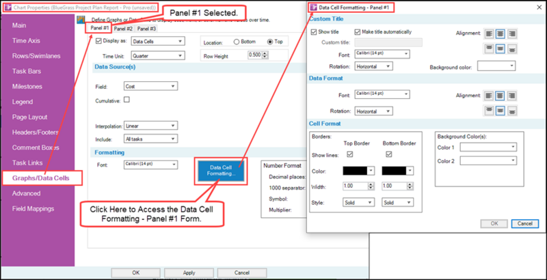
Task: Open the Time Axis sidebar section
Action: [x=26, y=41]
